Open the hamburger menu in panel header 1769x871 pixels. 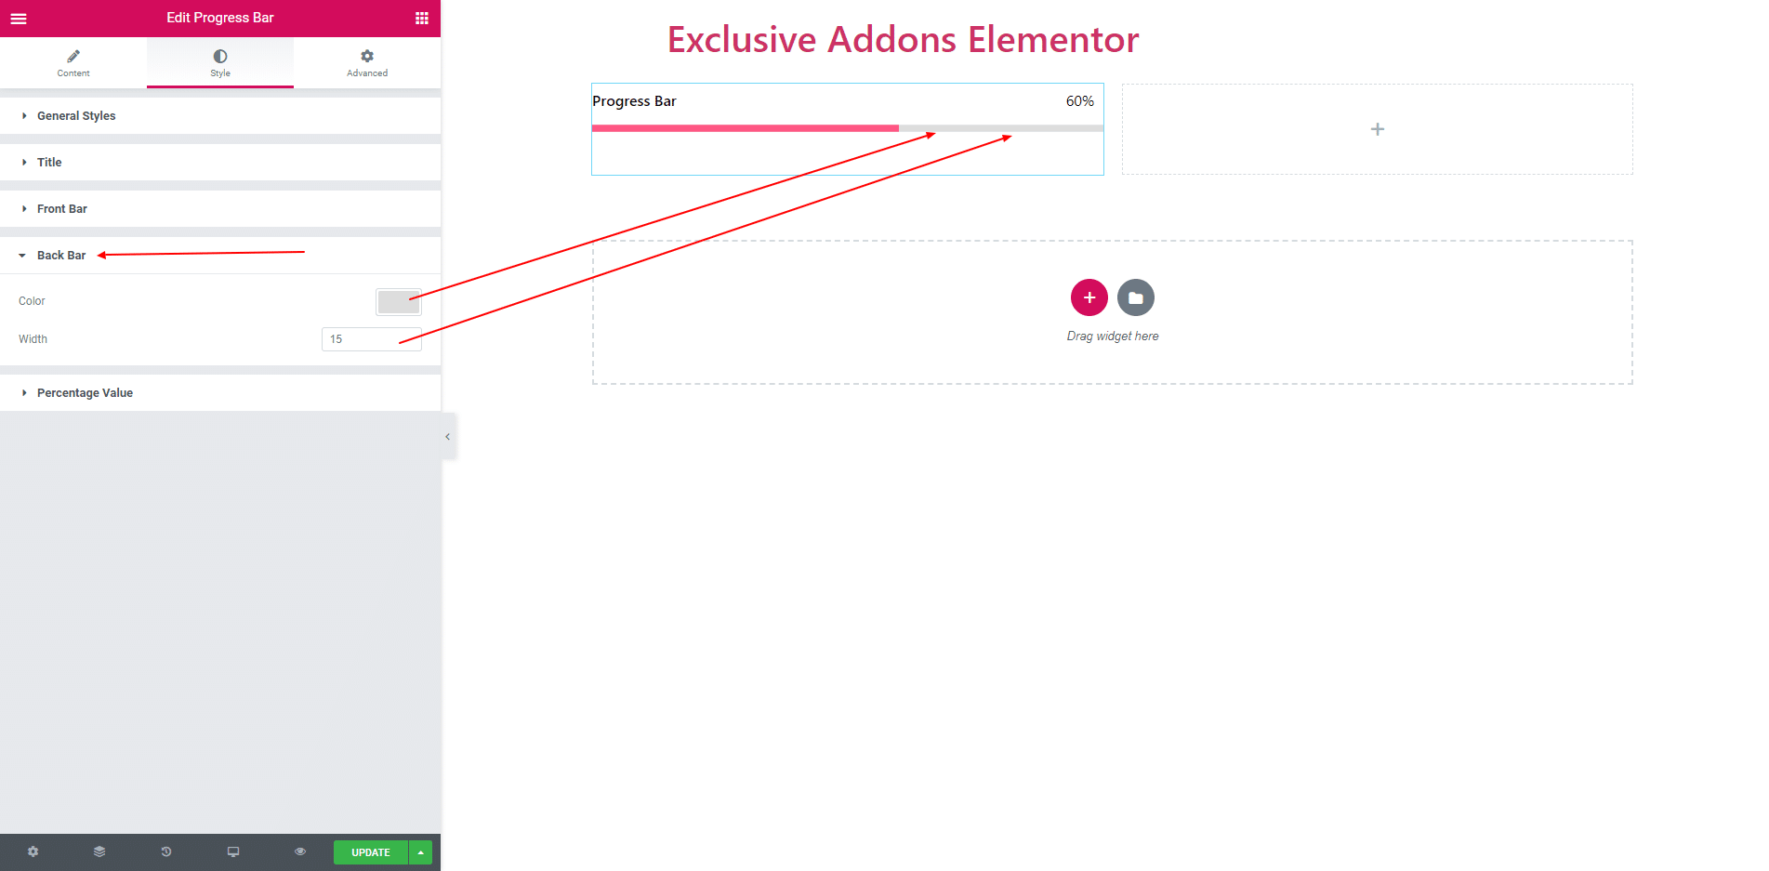click(19, 18)
